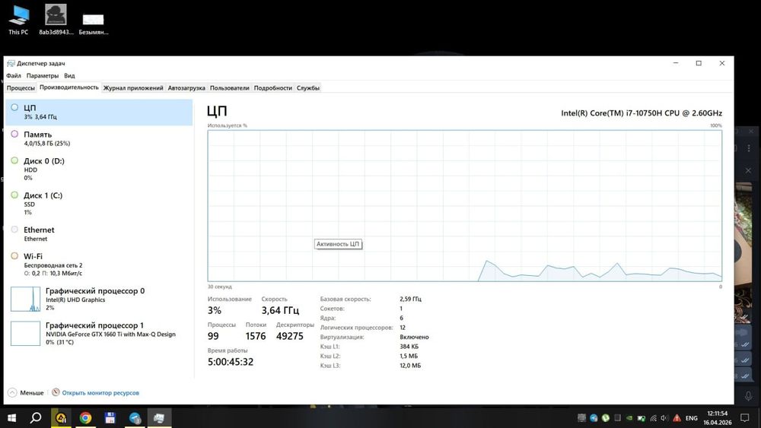Click the Intel Core i7-10750H processor name
Image resolution: width=761 pixels, height=428 pixels.
coord(641,113)
